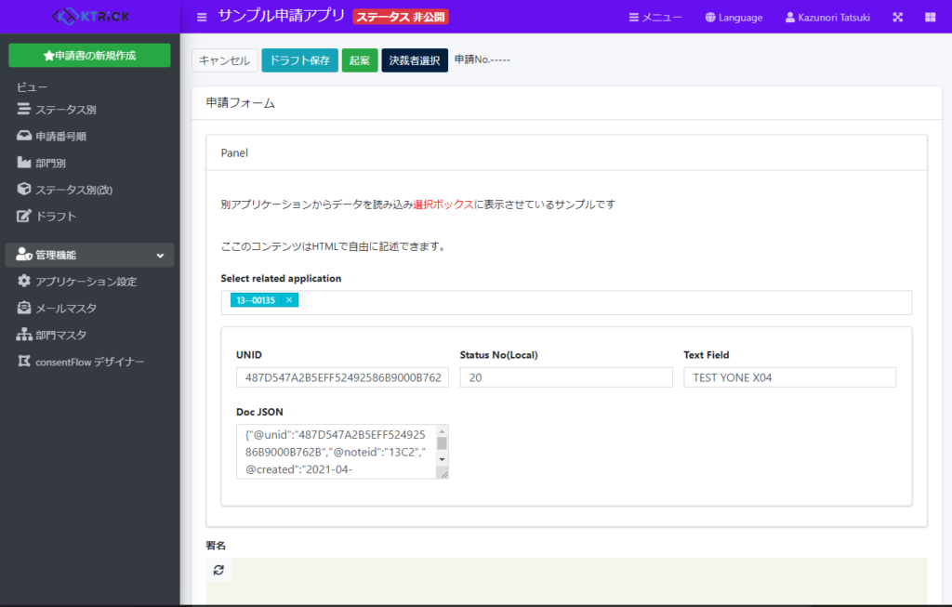Viewport: 952px width, 607px height.
Task: Click the fullscreen expand icon
Action: pos(898,17)
